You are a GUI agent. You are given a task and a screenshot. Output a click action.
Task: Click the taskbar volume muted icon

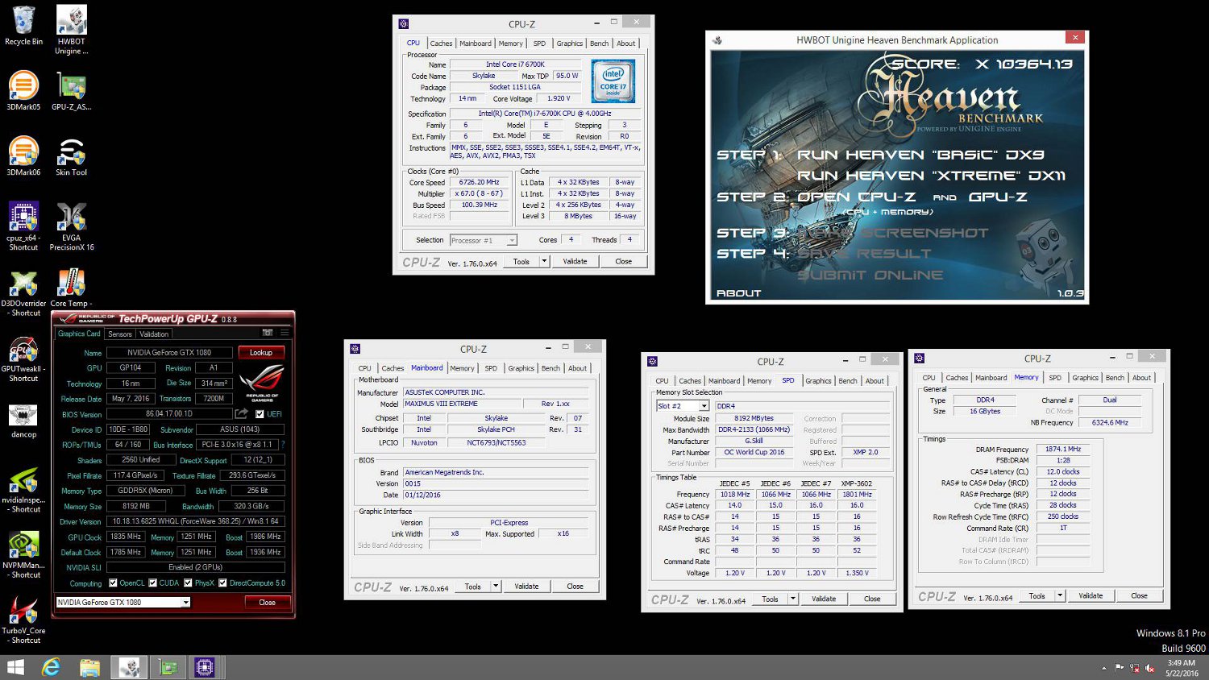[x=1150, y=668]
